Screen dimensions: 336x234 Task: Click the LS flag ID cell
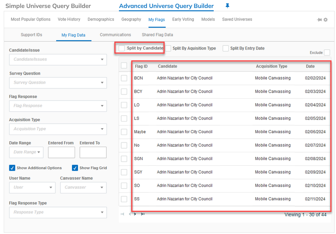136,118
